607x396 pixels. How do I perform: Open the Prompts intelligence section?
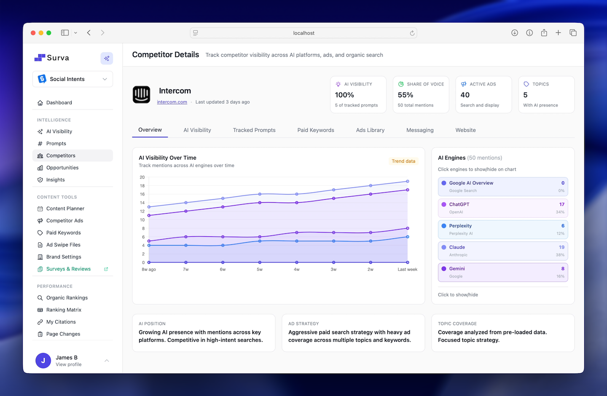pyautogui.click(x=55, y=143)
